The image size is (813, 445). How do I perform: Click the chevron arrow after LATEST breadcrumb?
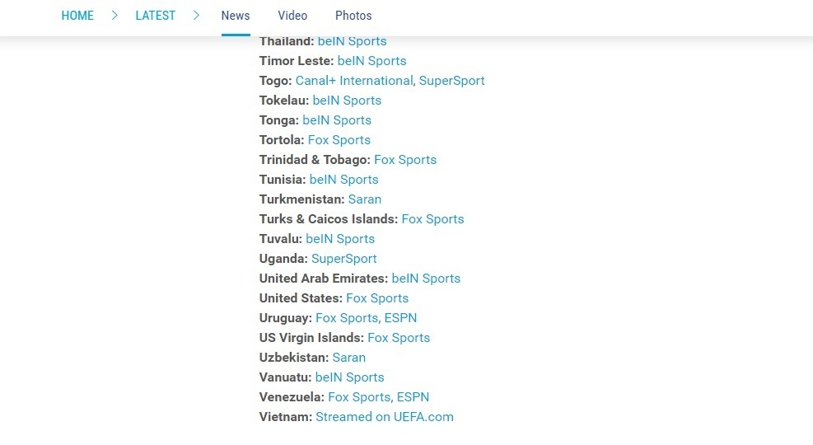(197, 16)
